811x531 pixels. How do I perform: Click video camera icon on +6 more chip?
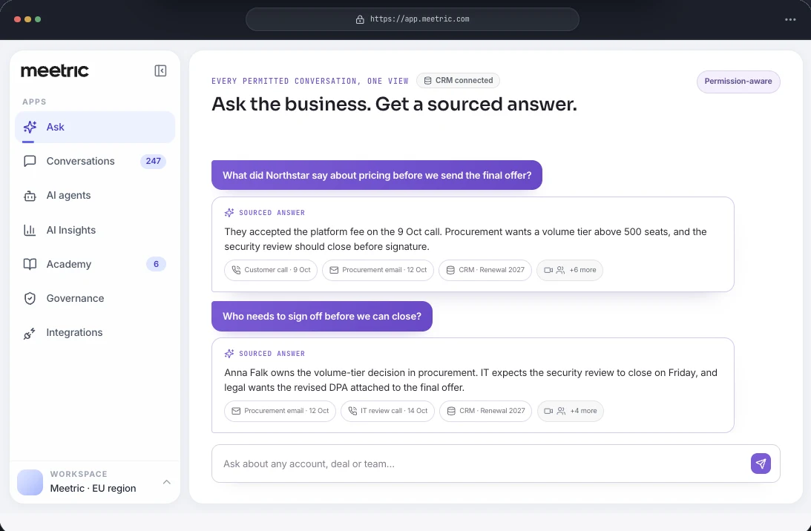click(548, 270)
